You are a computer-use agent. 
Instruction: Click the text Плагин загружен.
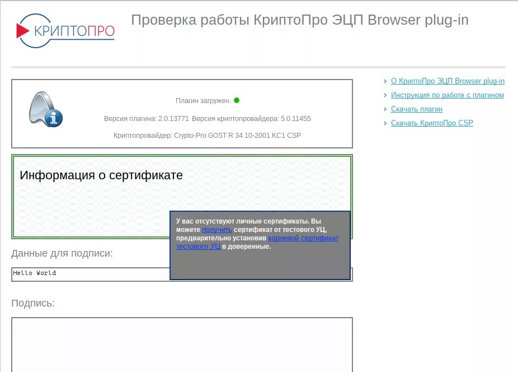[x=203, y=101]
